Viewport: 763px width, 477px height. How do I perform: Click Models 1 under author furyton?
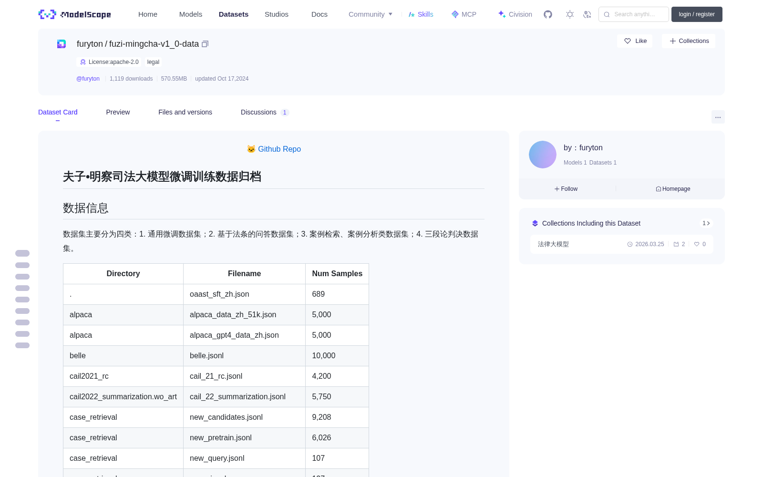click(x=575, y=163)
